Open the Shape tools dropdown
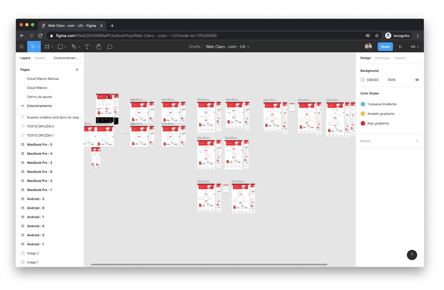This screenshot has height=290, width=444. 65,46
